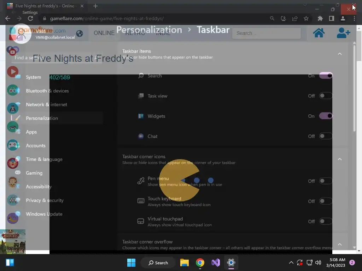Screen dimensions: 362x271
Task: Open Empire game thumbnail
Action: coord(13,242)
